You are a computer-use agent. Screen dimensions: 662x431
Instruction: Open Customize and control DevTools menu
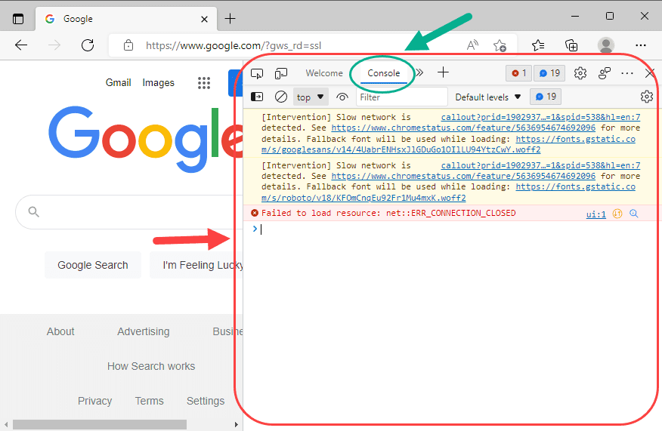pyautogui.click(x=627, y=73)
